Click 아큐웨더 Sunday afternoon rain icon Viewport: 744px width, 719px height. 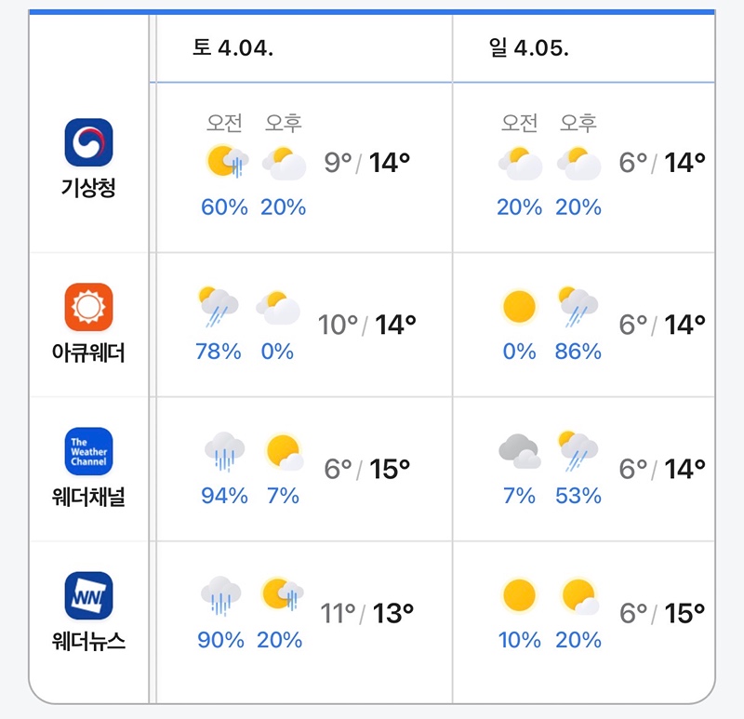tap(578, 307)
